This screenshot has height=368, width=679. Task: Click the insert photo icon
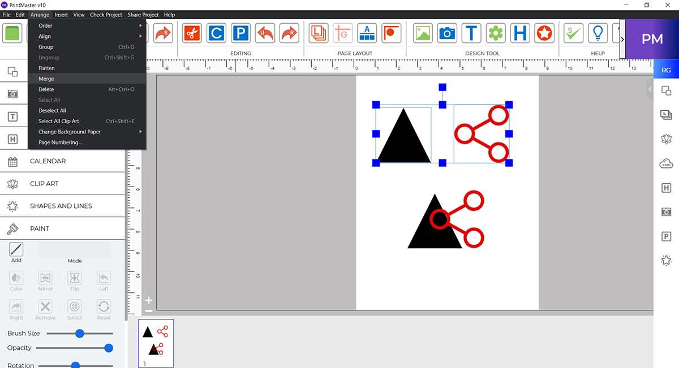click(x=422, y=33)
